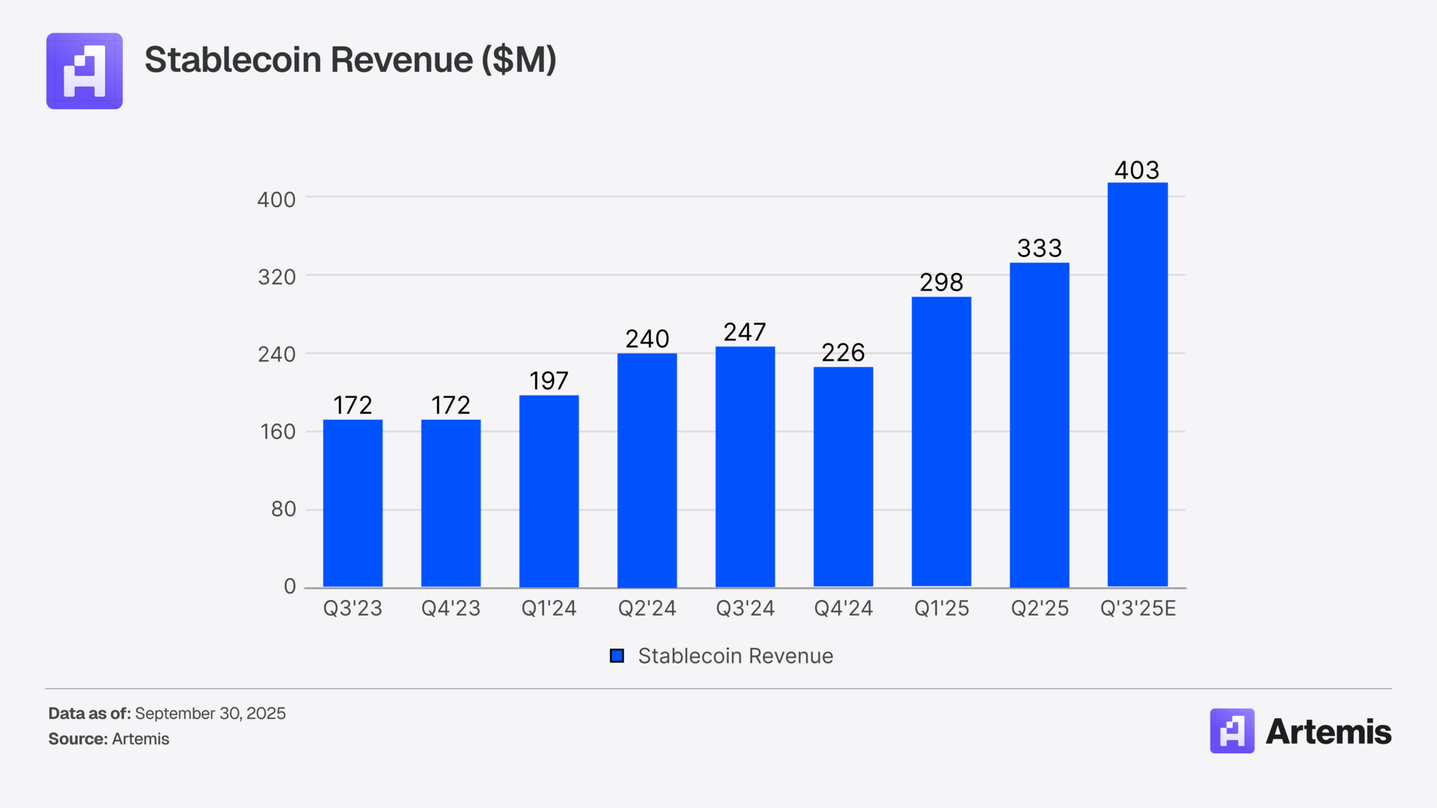Select the Q3'24 bar labeled 247
This screenshot has width=1437, height=808.
[x=745, y=467]
